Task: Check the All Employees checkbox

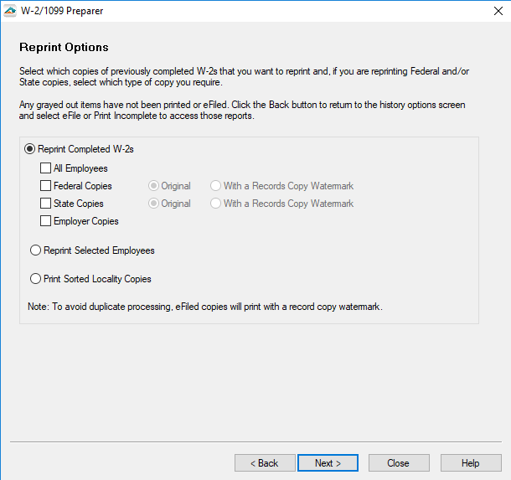Action: pyautogui.click(x=45, y=168)
